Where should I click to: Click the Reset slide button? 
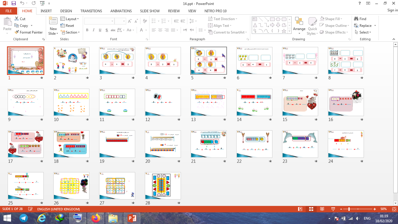[x=67, y=26]
